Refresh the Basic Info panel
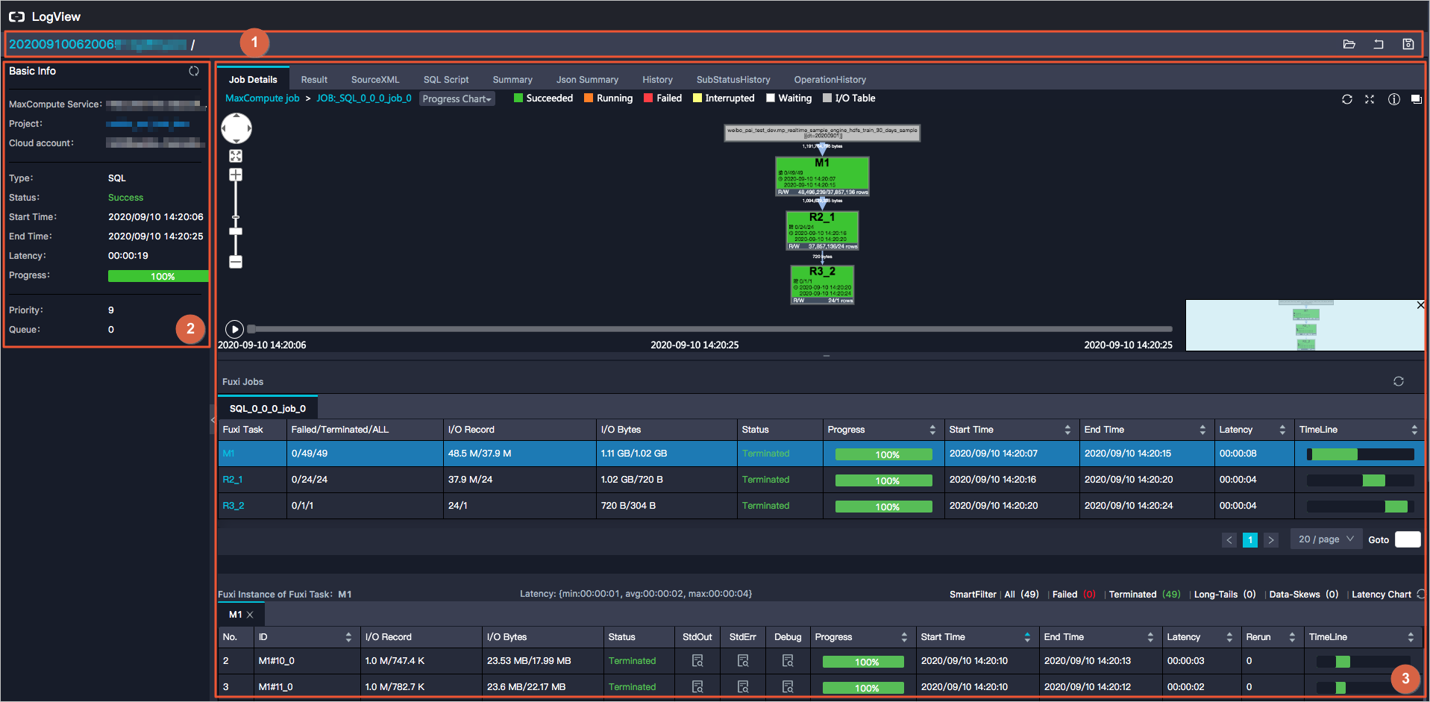This screenshot has width=1430, height=702. 194,71
